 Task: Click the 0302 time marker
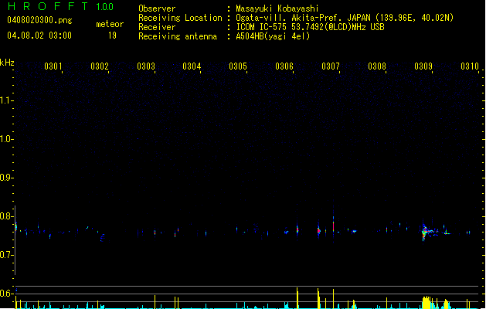click(x=100, y=66)
